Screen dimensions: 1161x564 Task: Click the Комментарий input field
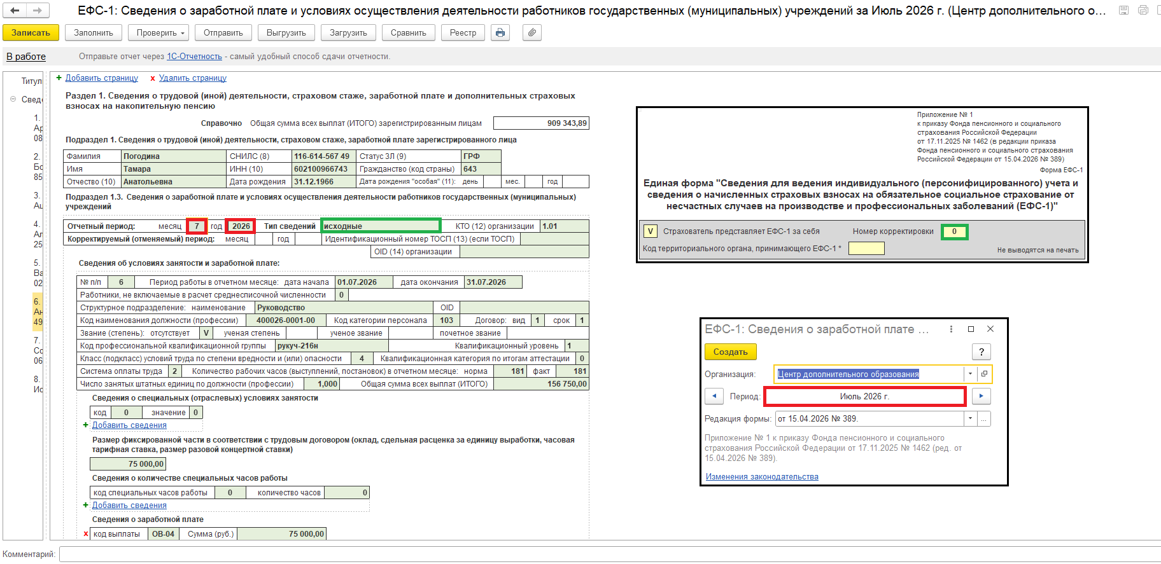click(x=610, y=554)
